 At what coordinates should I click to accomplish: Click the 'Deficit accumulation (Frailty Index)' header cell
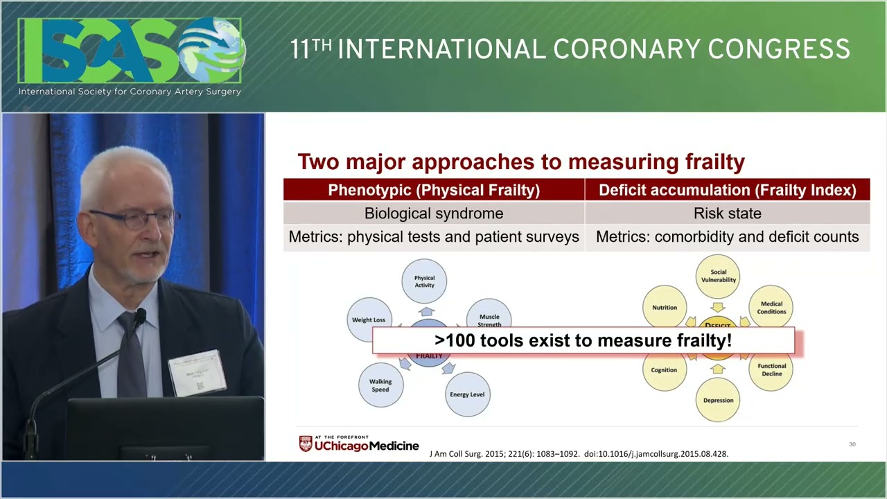tap(728, 190)
